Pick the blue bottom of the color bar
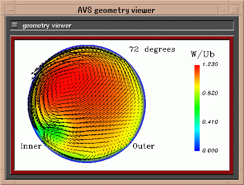 [197, 147]
